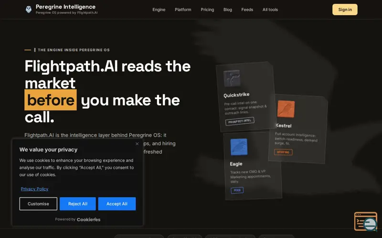Open the Privacy Policy link
Screen dimensions: 382x238
(34, 189)
